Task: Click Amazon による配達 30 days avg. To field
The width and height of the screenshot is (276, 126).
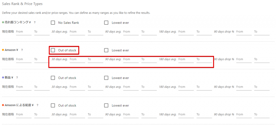Action: (95, 115)
